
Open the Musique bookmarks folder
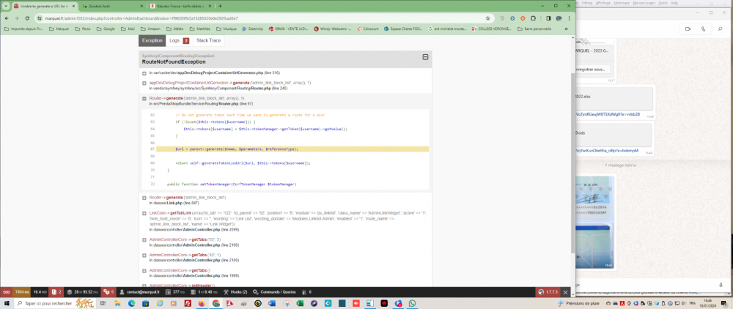click(x=226, y=29)
